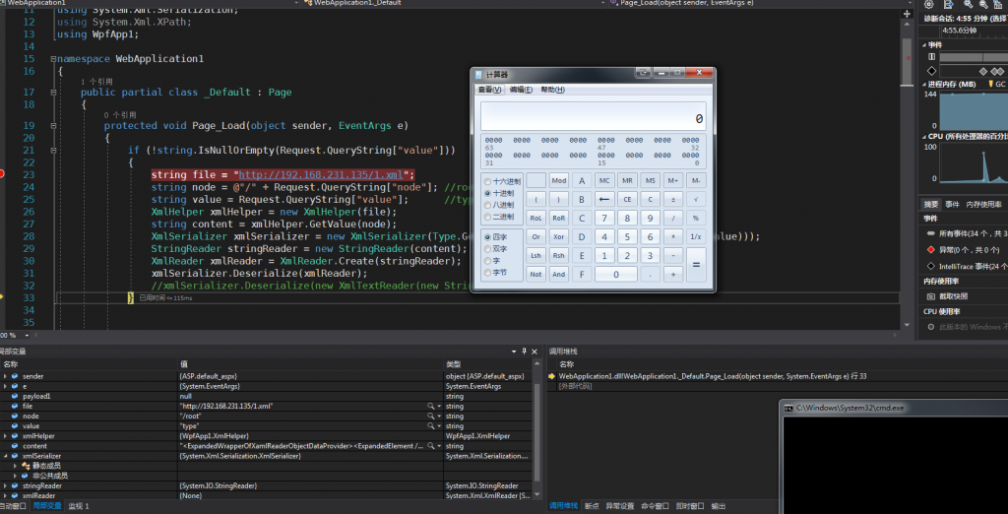Pin the locals panel with pushpin icon
Viewport: 1008px width, 514px height.
[524, 352]
